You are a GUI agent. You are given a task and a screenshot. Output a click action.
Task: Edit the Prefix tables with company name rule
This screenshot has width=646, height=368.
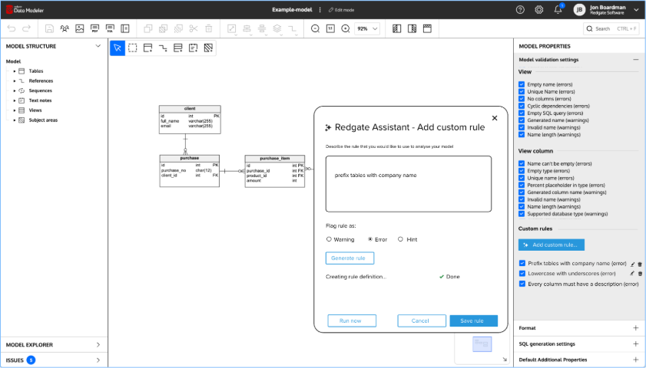(x=632, y=263)
